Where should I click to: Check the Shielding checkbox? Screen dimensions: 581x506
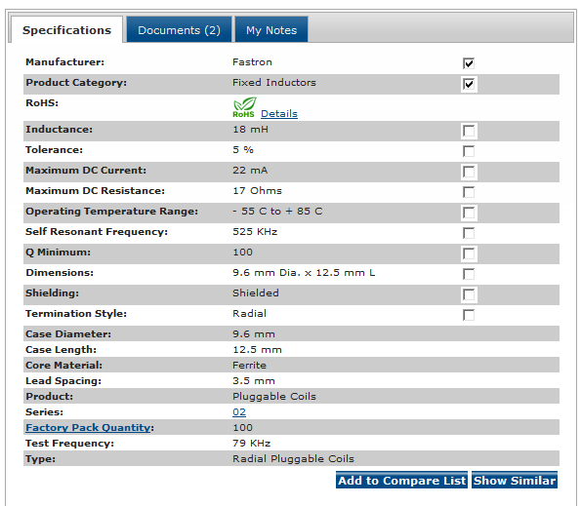pyautogui.click(x=469, y=295)
